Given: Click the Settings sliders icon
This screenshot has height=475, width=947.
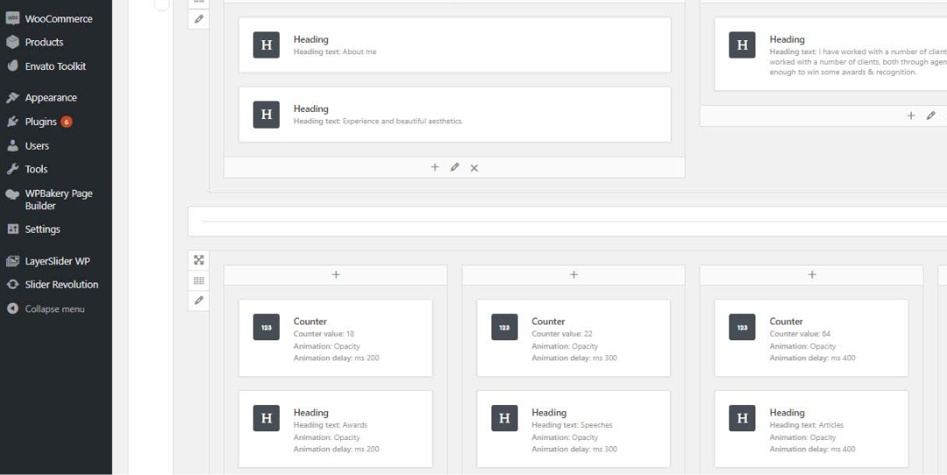Looking at the screenshot, I should [13, 229].
